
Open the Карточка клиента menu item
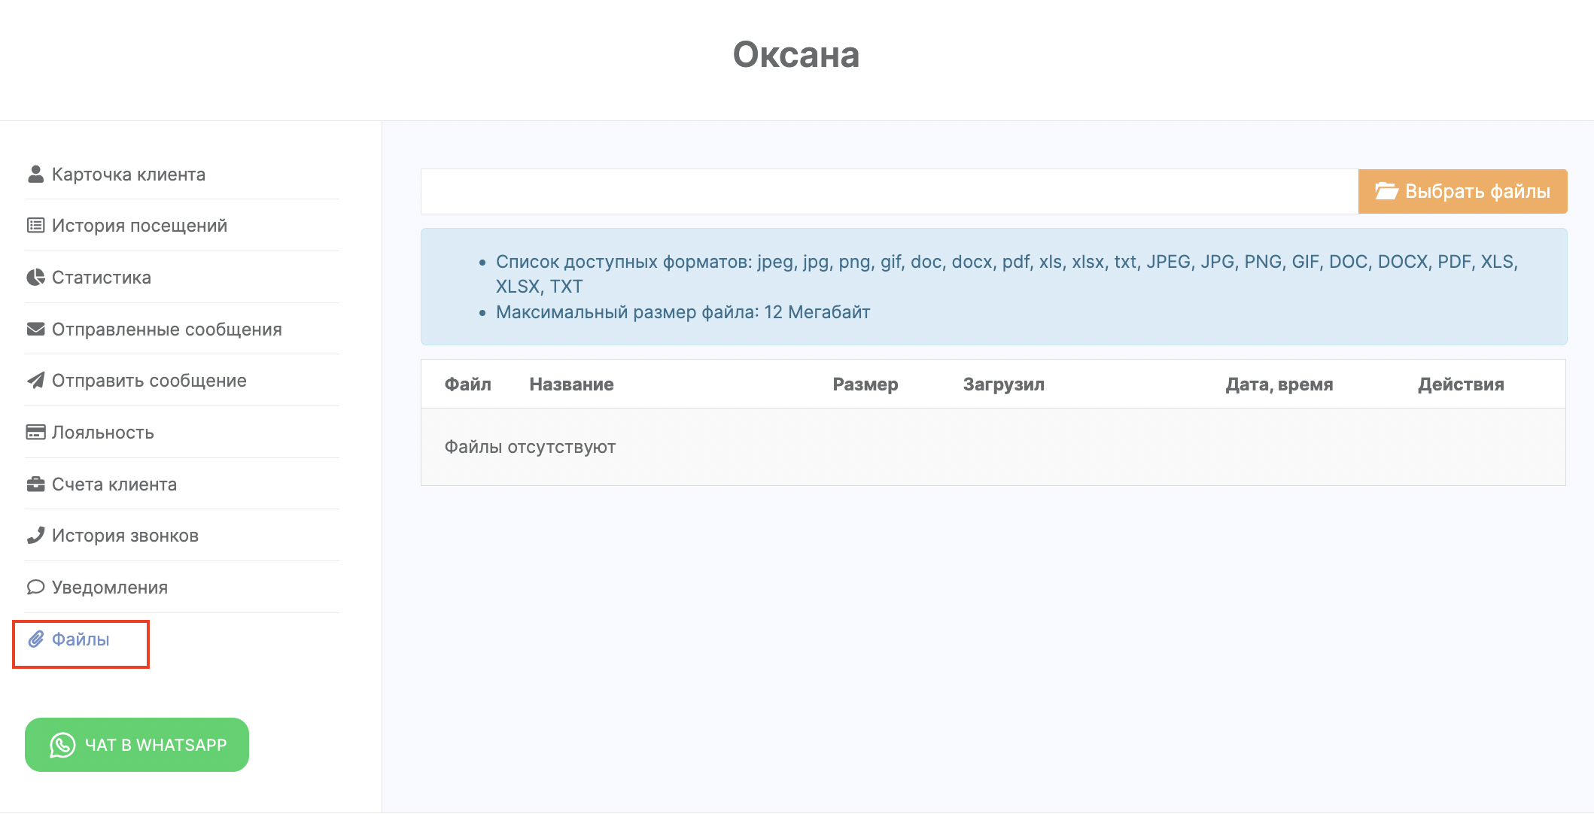(129, 174)
